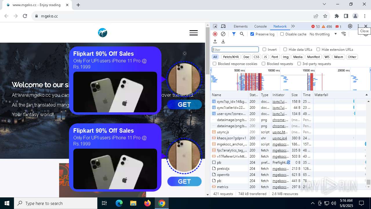Clear the network log
The image size is (371, 209).
(223, 34)
